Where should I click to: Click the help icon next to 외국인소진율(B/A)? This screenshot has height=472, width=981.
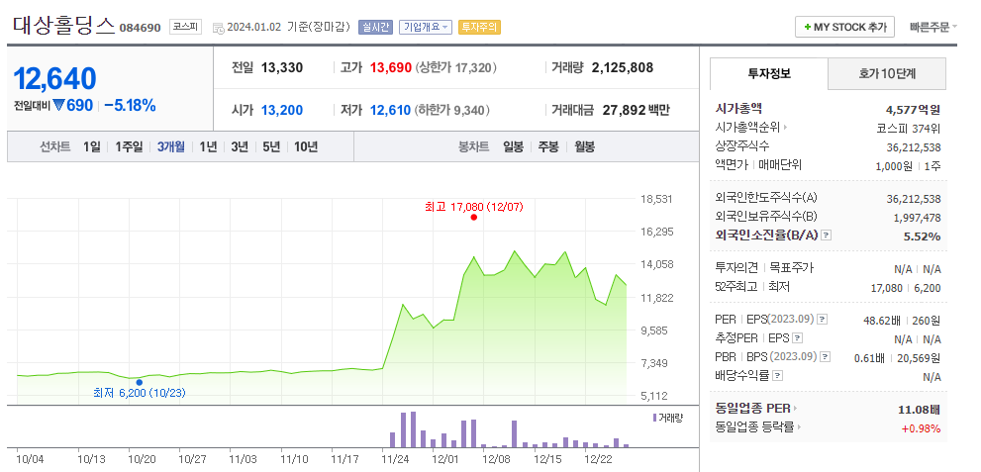[x=827, y=236]
